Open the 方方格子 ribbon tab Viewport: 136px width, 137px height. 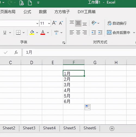click(62, 12)
